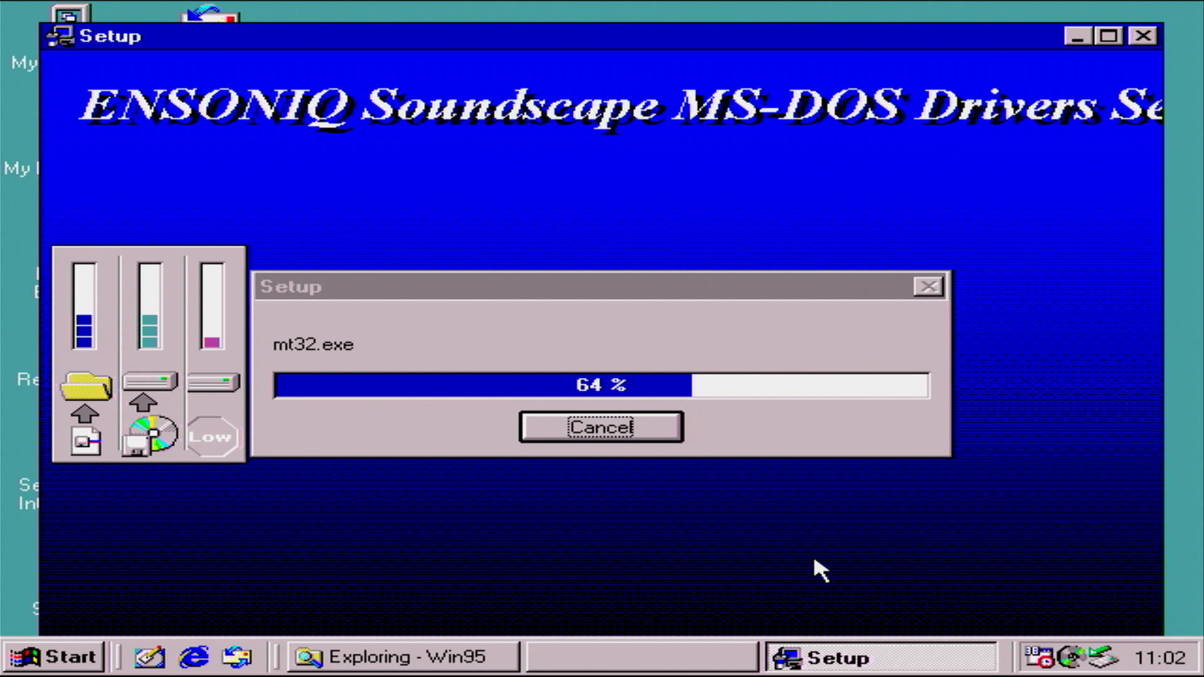Viewport: 1204px width, 677px height.
Task: Click the middle disk drive icon
Action: [150, 380]
